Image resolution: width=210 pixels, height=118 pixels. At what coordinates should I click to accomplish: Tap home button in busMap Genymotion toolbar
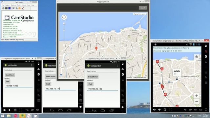(x=200, y=110)
